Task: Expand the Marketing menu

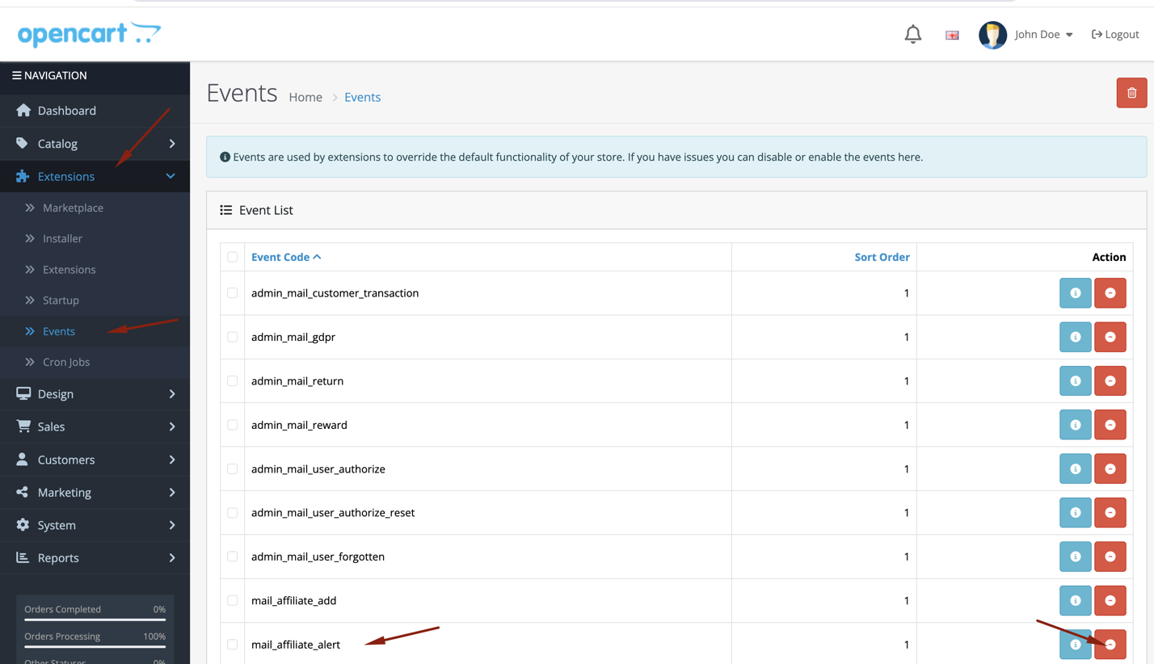Action: point(95,492)
